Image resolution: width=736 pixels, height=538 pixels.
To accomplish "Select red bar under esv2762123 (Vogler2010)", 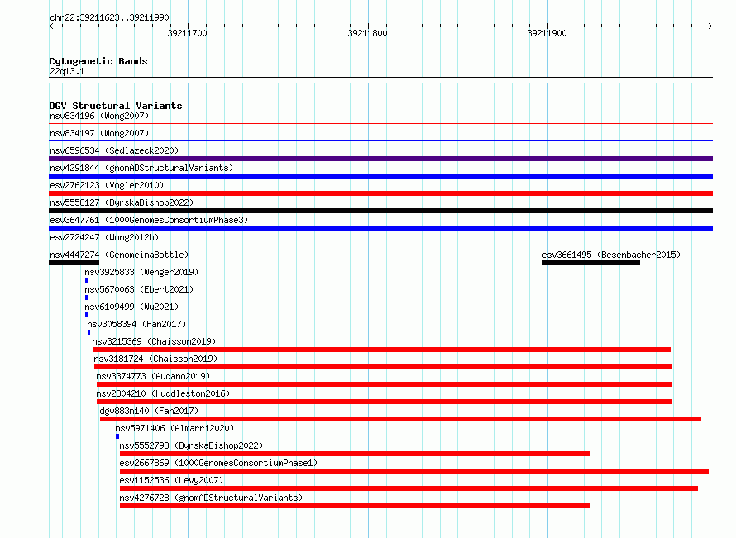I will 380,193.
